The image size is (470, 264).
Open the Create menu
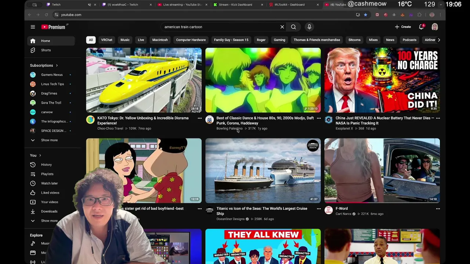(x=403, y=27)
